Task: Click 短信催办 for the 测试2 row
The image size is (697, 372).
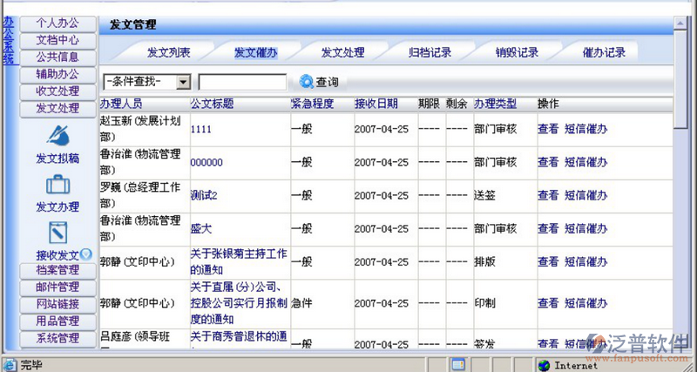Action: tap(585, 195)
